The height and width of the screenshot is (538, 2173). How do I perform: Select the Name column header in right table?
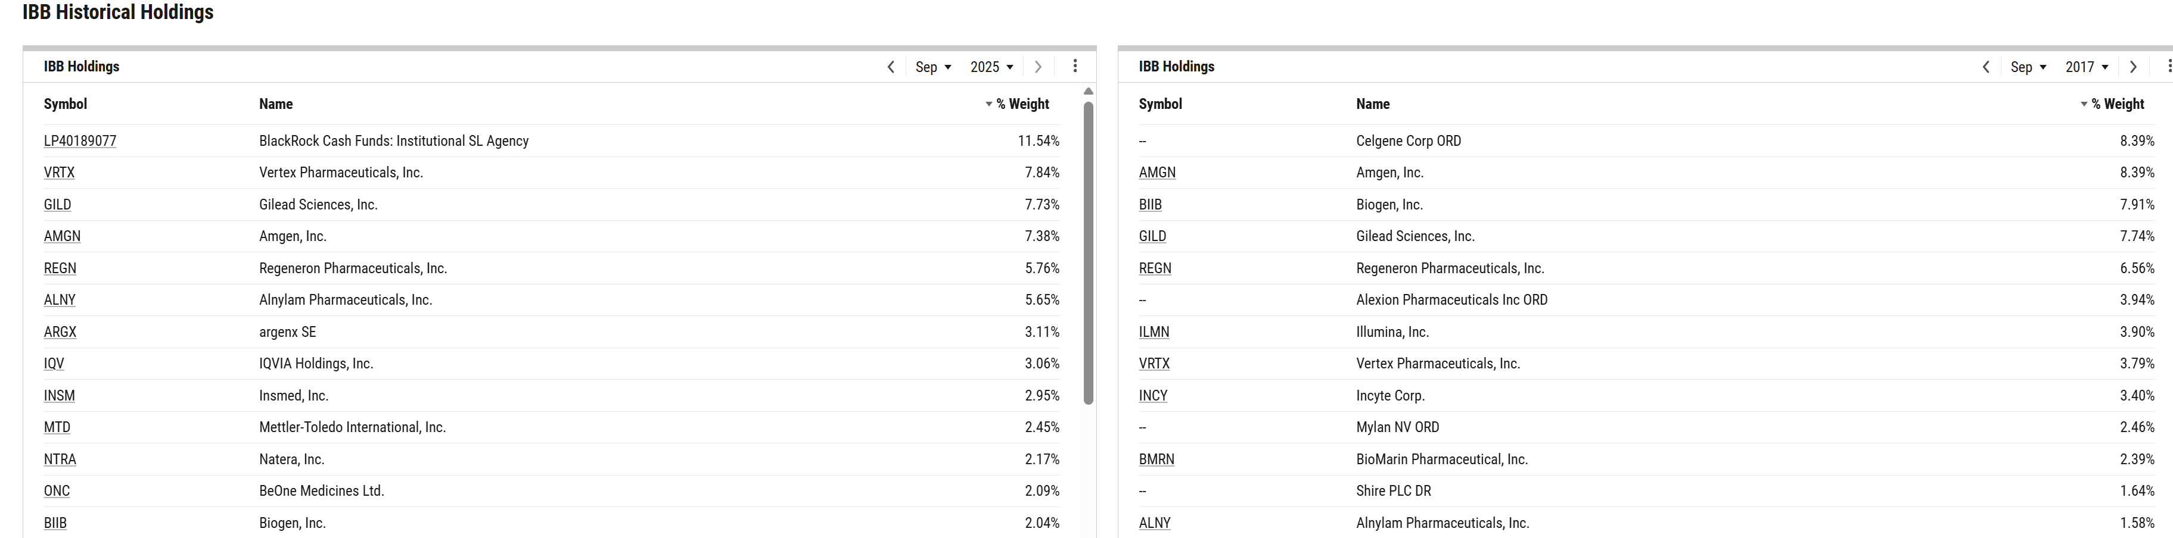pos(1373,104)
